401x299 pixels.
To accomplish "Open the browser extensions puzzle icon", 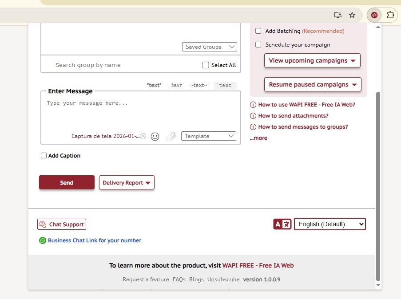I will [390, 15].
